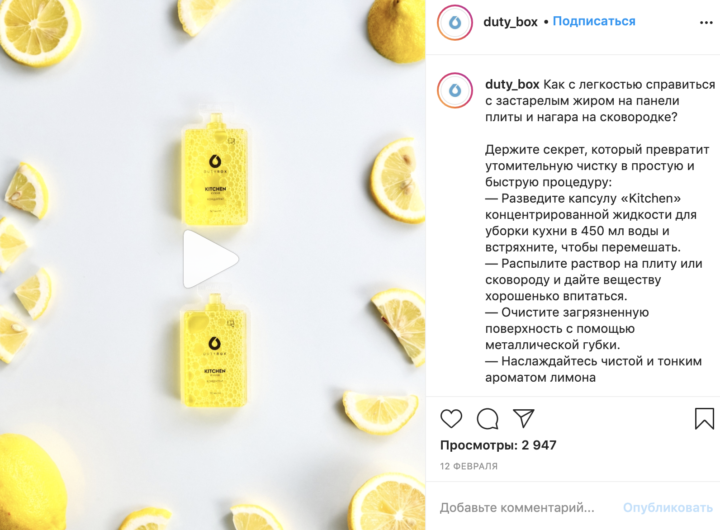Click the upper Kitchen capsule in video

click(x=215, y=170)
